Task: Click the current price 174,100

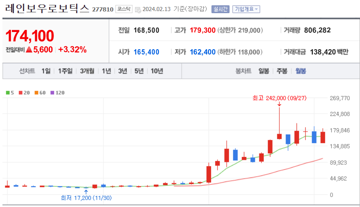Action: coord(29,36)
